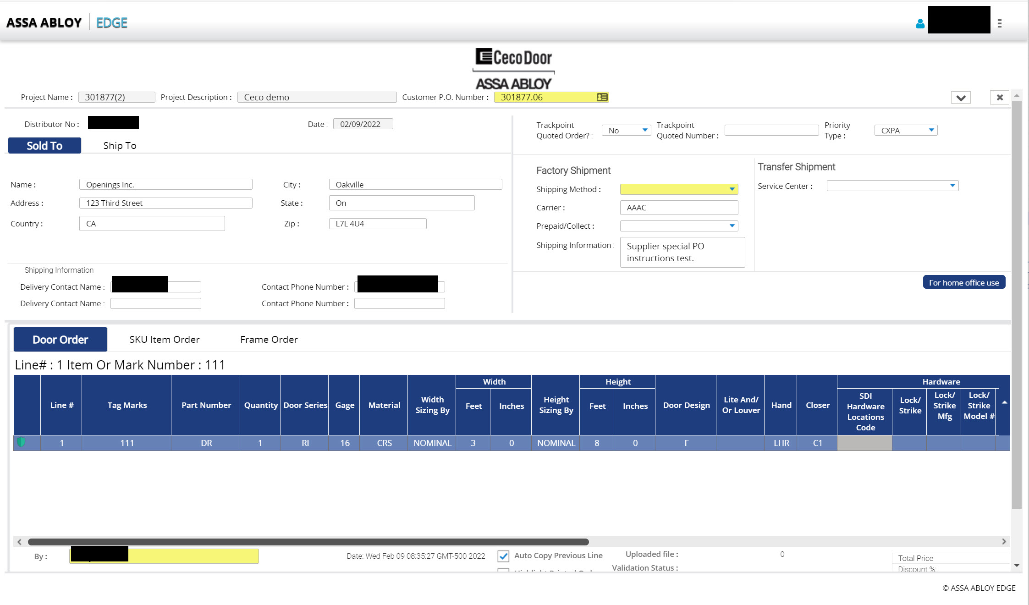This screenshot has height=605, width=1029.
Task: Select the SKU Item Order tab
Action: click(165, 339)
